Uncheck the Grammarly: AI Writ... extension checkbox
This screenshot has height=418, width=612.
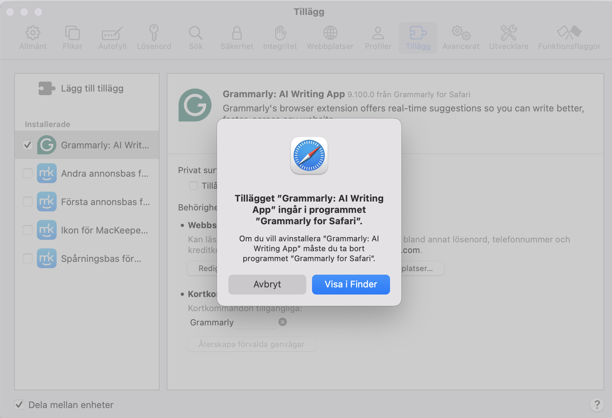click(28, 145)
